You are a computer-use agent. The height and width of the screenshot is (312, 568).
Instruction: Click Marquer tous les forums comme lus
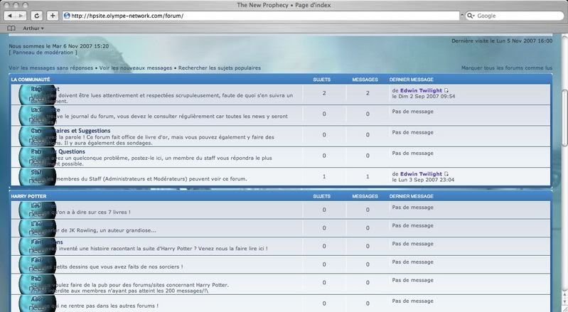(x=506, y=68)
